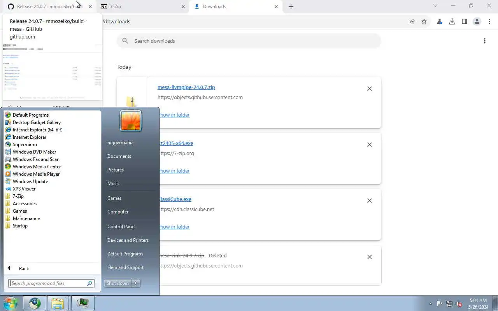Open the Action Center flag icon
The height and width of the screenshot is (311, 498).
click(x=440, y=304)
